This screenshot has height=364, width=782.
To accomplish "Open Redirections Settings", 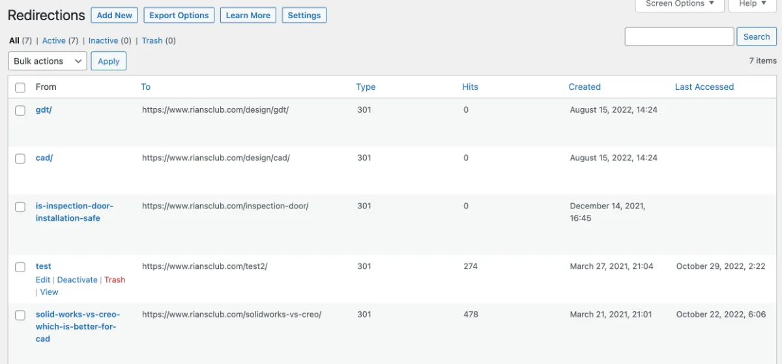I will (304, 16).
